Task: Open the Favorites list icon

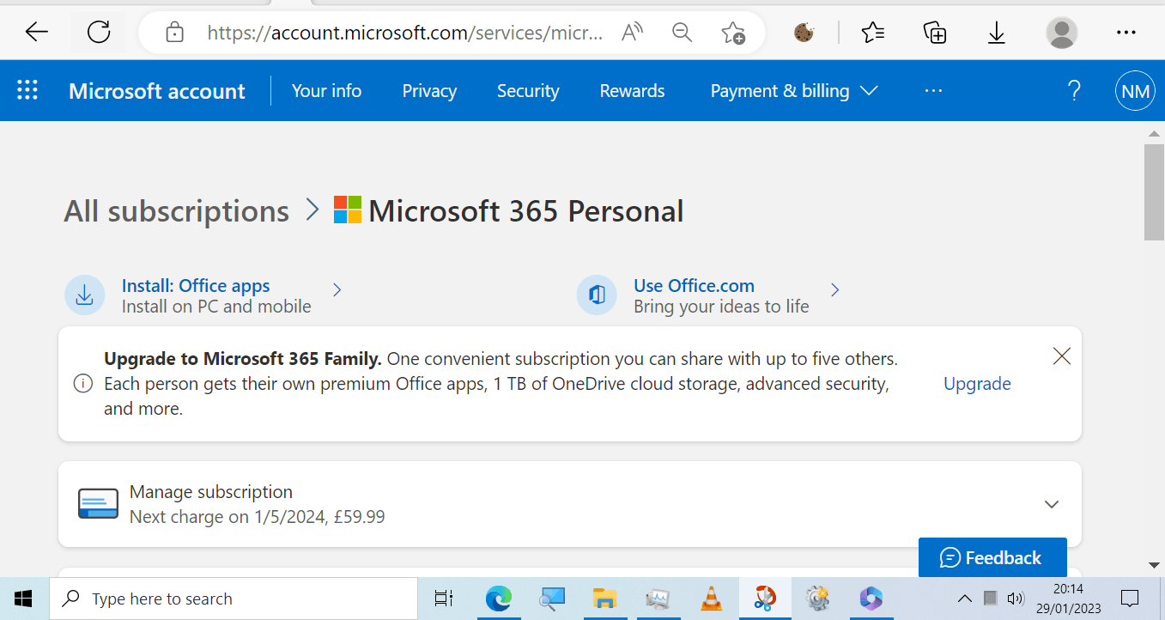Action: click(x=873, y=33)
